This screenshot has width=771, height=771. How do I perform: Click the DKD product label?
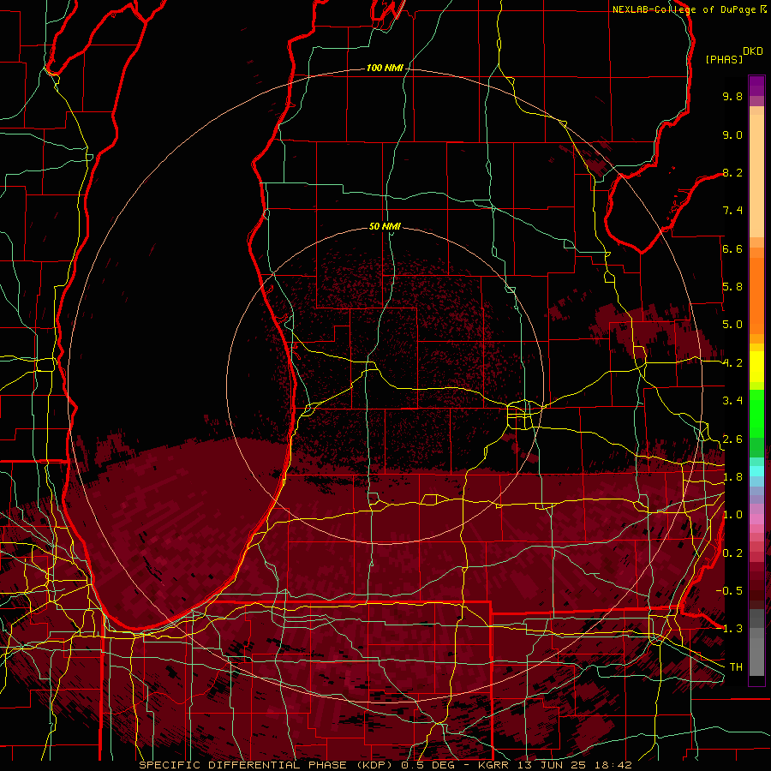pyautogui.click(x=752, y=51)
